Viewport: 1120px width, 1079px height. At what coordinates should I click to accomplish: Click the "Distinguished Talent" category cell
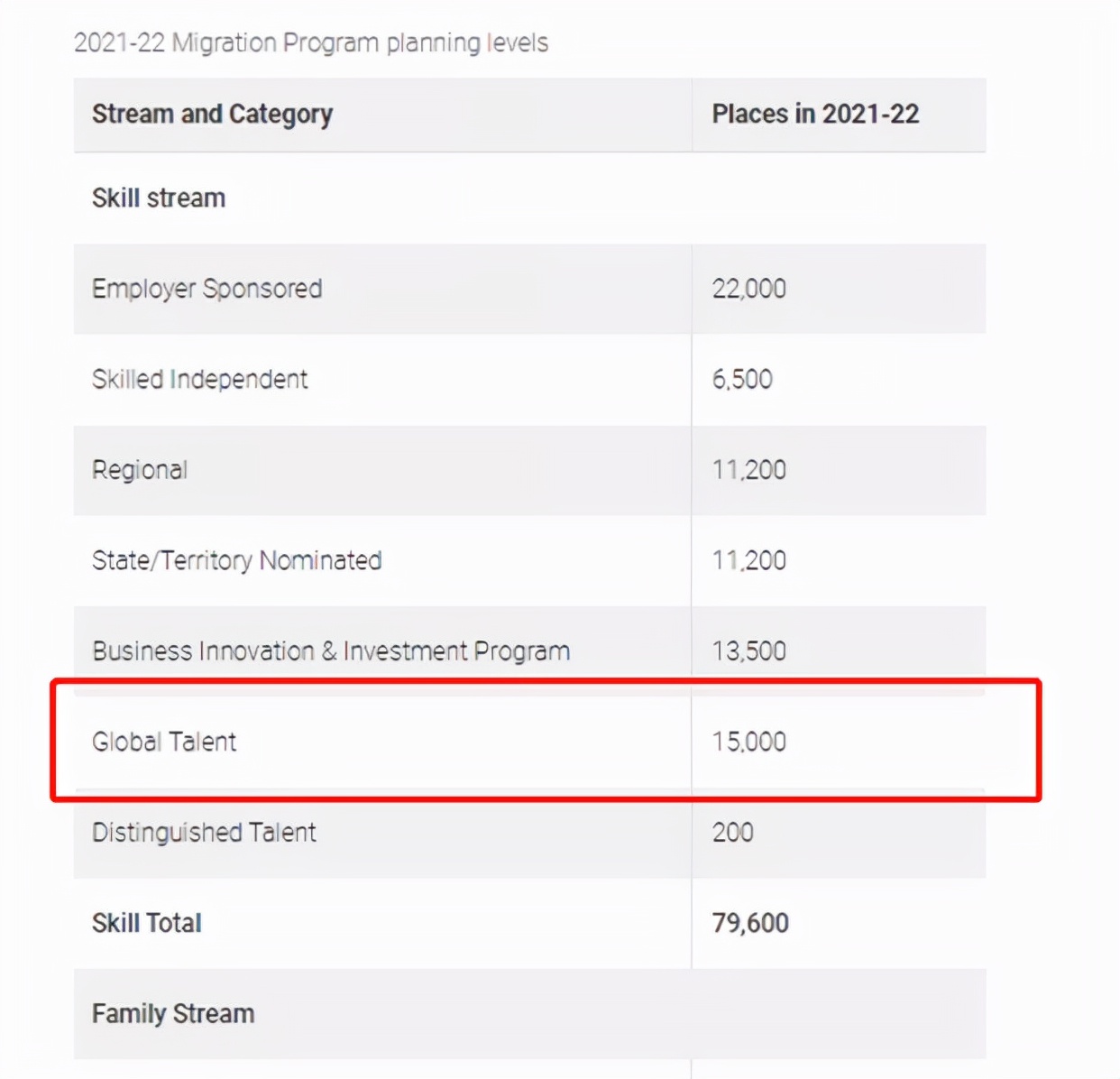pyautogui.click(x=204, y=833)
